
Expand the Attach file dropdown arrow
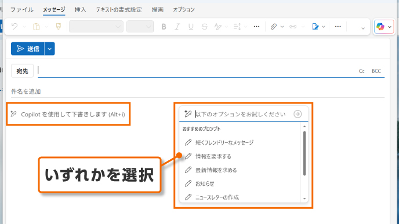282,27
